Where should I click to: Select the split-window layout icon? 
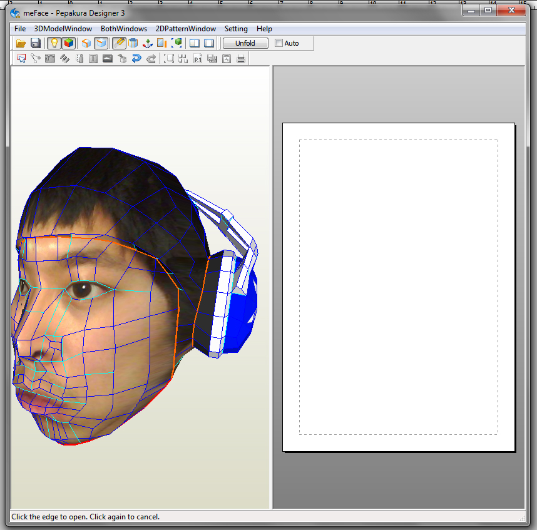(195, 43)
